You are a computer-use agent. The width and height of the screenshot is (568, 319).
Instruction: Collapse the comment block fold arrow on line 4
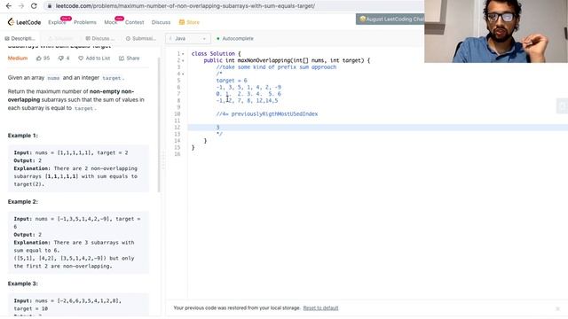click(183, 74)
